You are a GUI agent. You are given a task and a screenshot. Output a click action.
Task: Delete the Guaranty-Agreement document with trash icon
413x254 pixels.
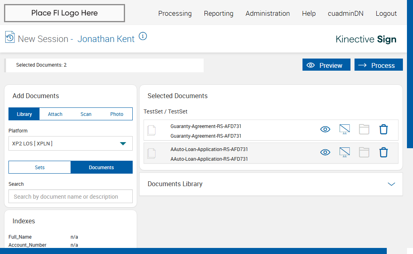384,129
